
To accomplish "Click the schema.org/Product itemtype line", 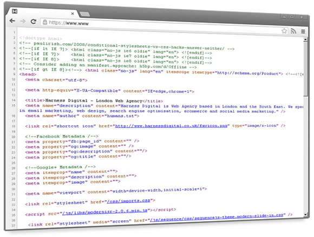I will tap(161, 72).
